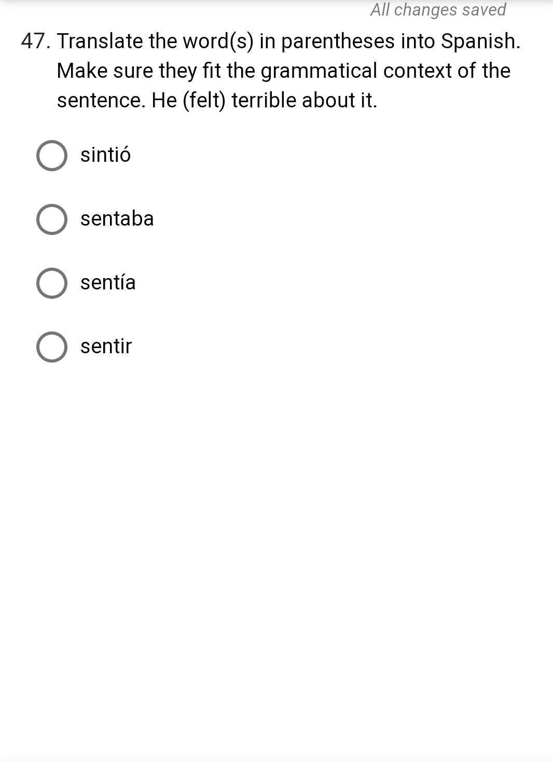The height and width of the screenshot is (762, 553).
Task: Mark the sentía radio circle
Action: [52, 283]
